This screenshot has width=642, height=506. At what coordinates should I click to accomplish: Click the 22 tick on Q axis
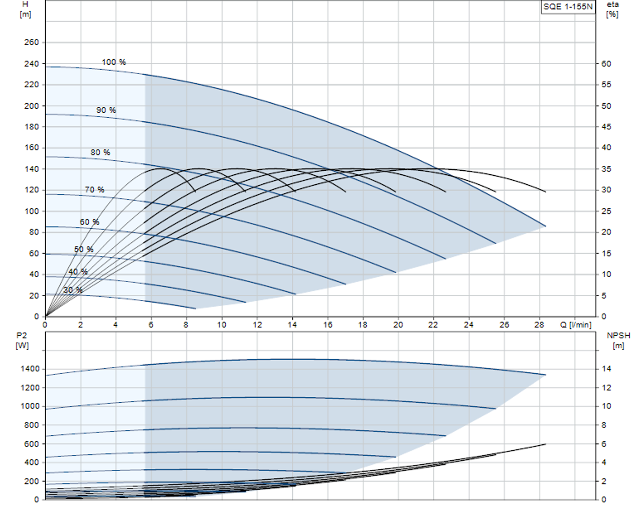[x=433, y=325]
